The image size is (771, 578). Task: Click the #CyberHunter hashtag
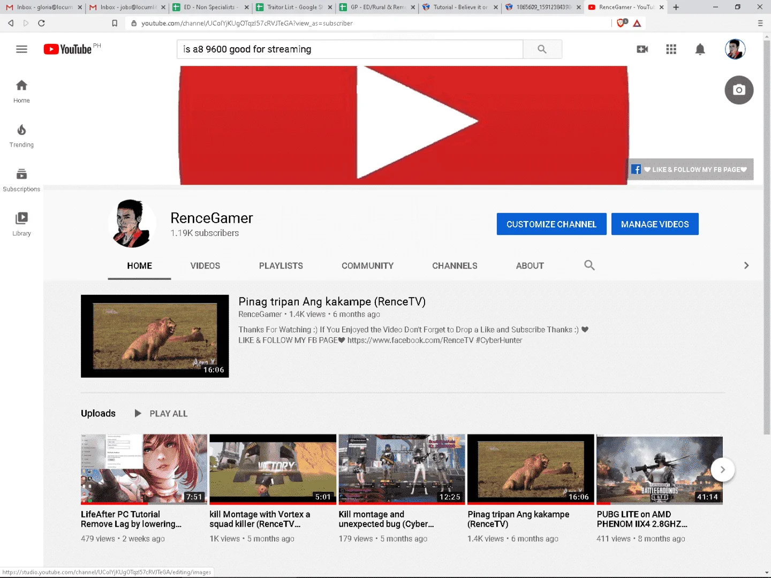499,340
